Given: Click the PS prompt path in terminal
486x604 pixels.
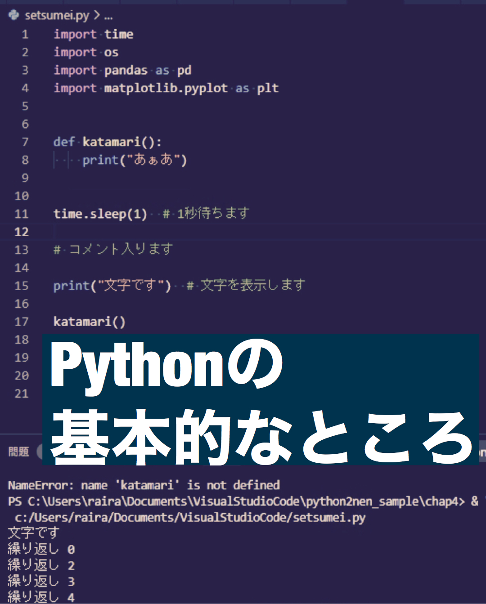Looking at the screenshot, I should click(x=236, y=501).
